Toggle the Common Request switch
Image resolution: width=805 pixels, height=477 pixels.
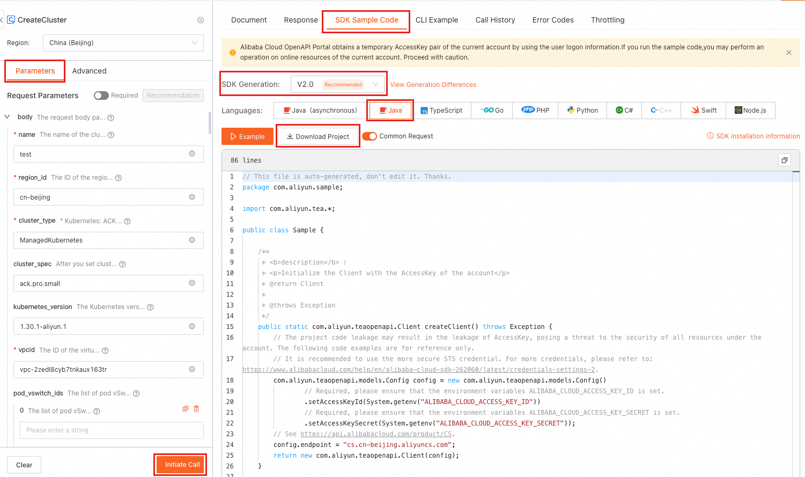[370, 136]
